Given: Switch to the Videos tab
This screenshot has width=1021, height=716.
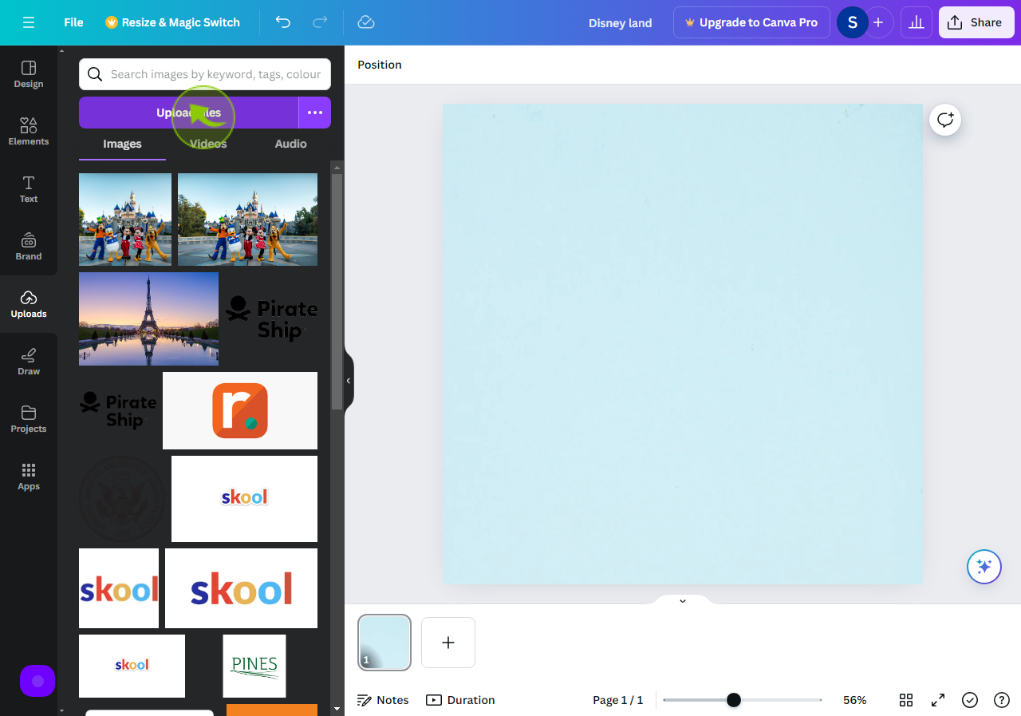Looking at the screenshot, I should pyautogui.click(x=208, y=144).
